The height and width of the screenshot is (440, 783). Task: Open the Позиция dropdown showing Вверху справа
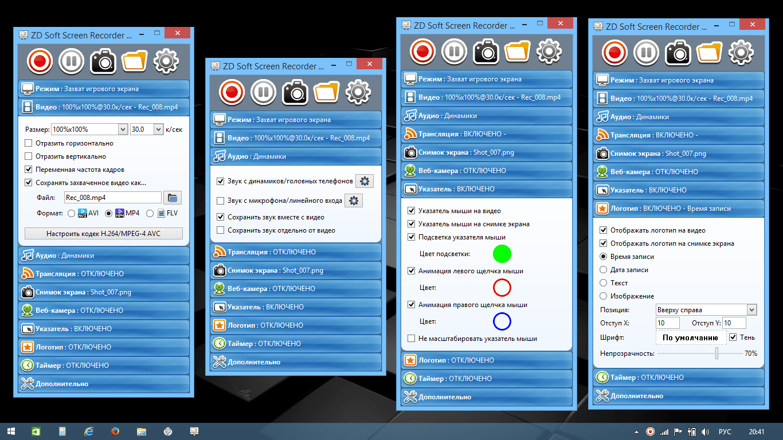click(x=751, y=310)
